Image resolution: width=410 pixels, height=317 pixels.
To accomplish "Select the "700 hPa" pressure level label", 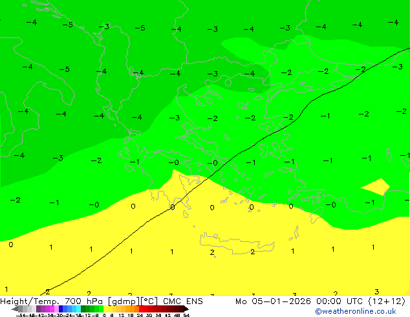I will click(83, 301).
